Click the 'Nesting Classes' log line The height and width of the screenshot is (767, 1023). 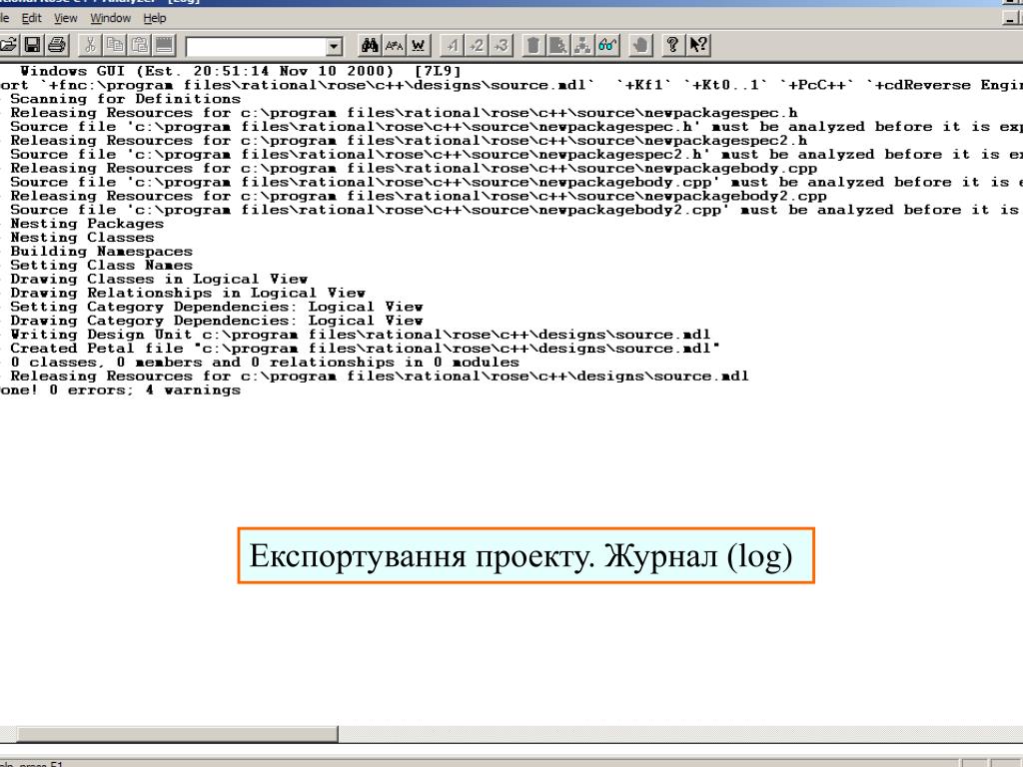tap(82, 238)
